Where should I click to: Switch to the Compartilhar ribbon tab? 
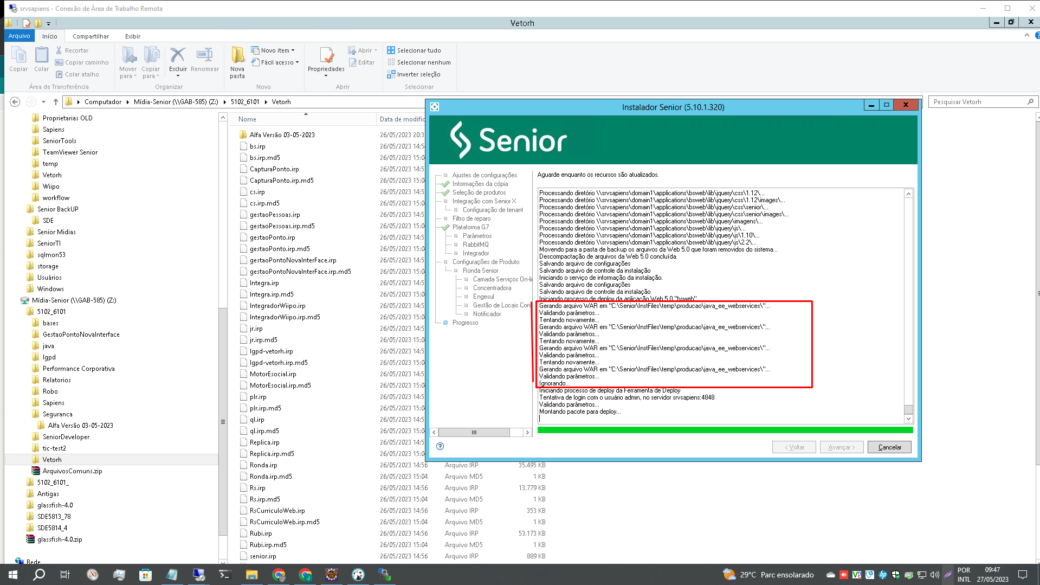point(91,36)
